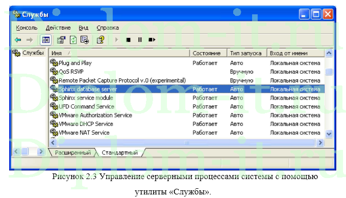Sort by the Тип запуска column header
346x198 pixels.
click(247, 53)
